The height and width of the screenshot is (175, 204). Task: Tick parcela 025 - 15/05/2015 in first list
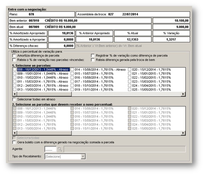coord(130,89)
